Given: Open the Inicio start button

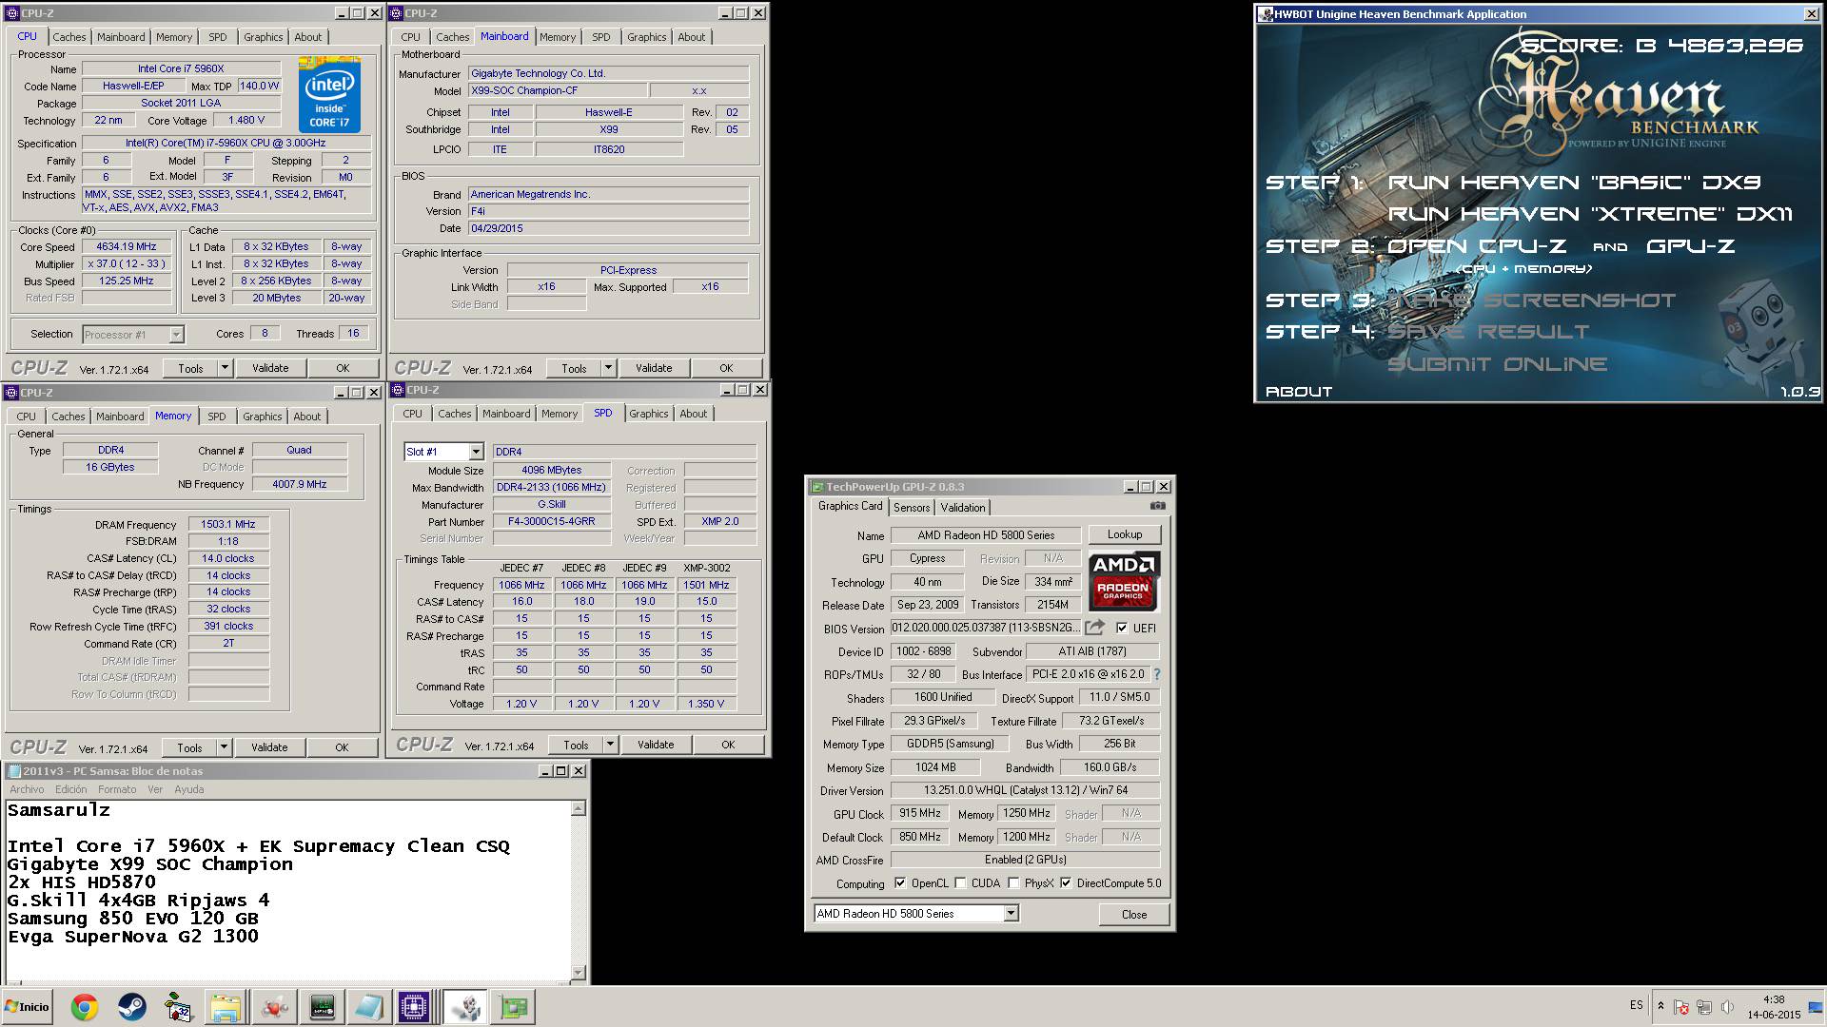Looking at the screenshot, I should (28, 1006).
